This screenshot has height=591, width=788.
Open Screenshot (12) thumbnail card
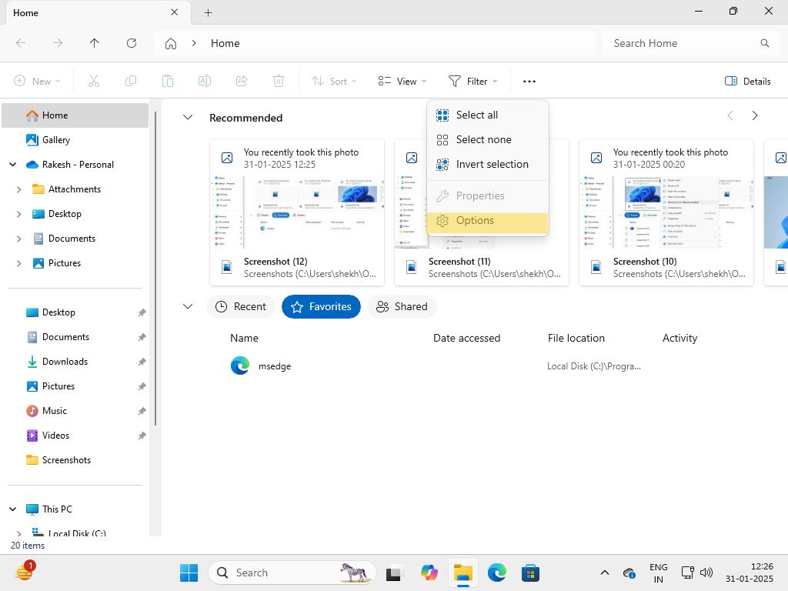[x=297, y=212]
